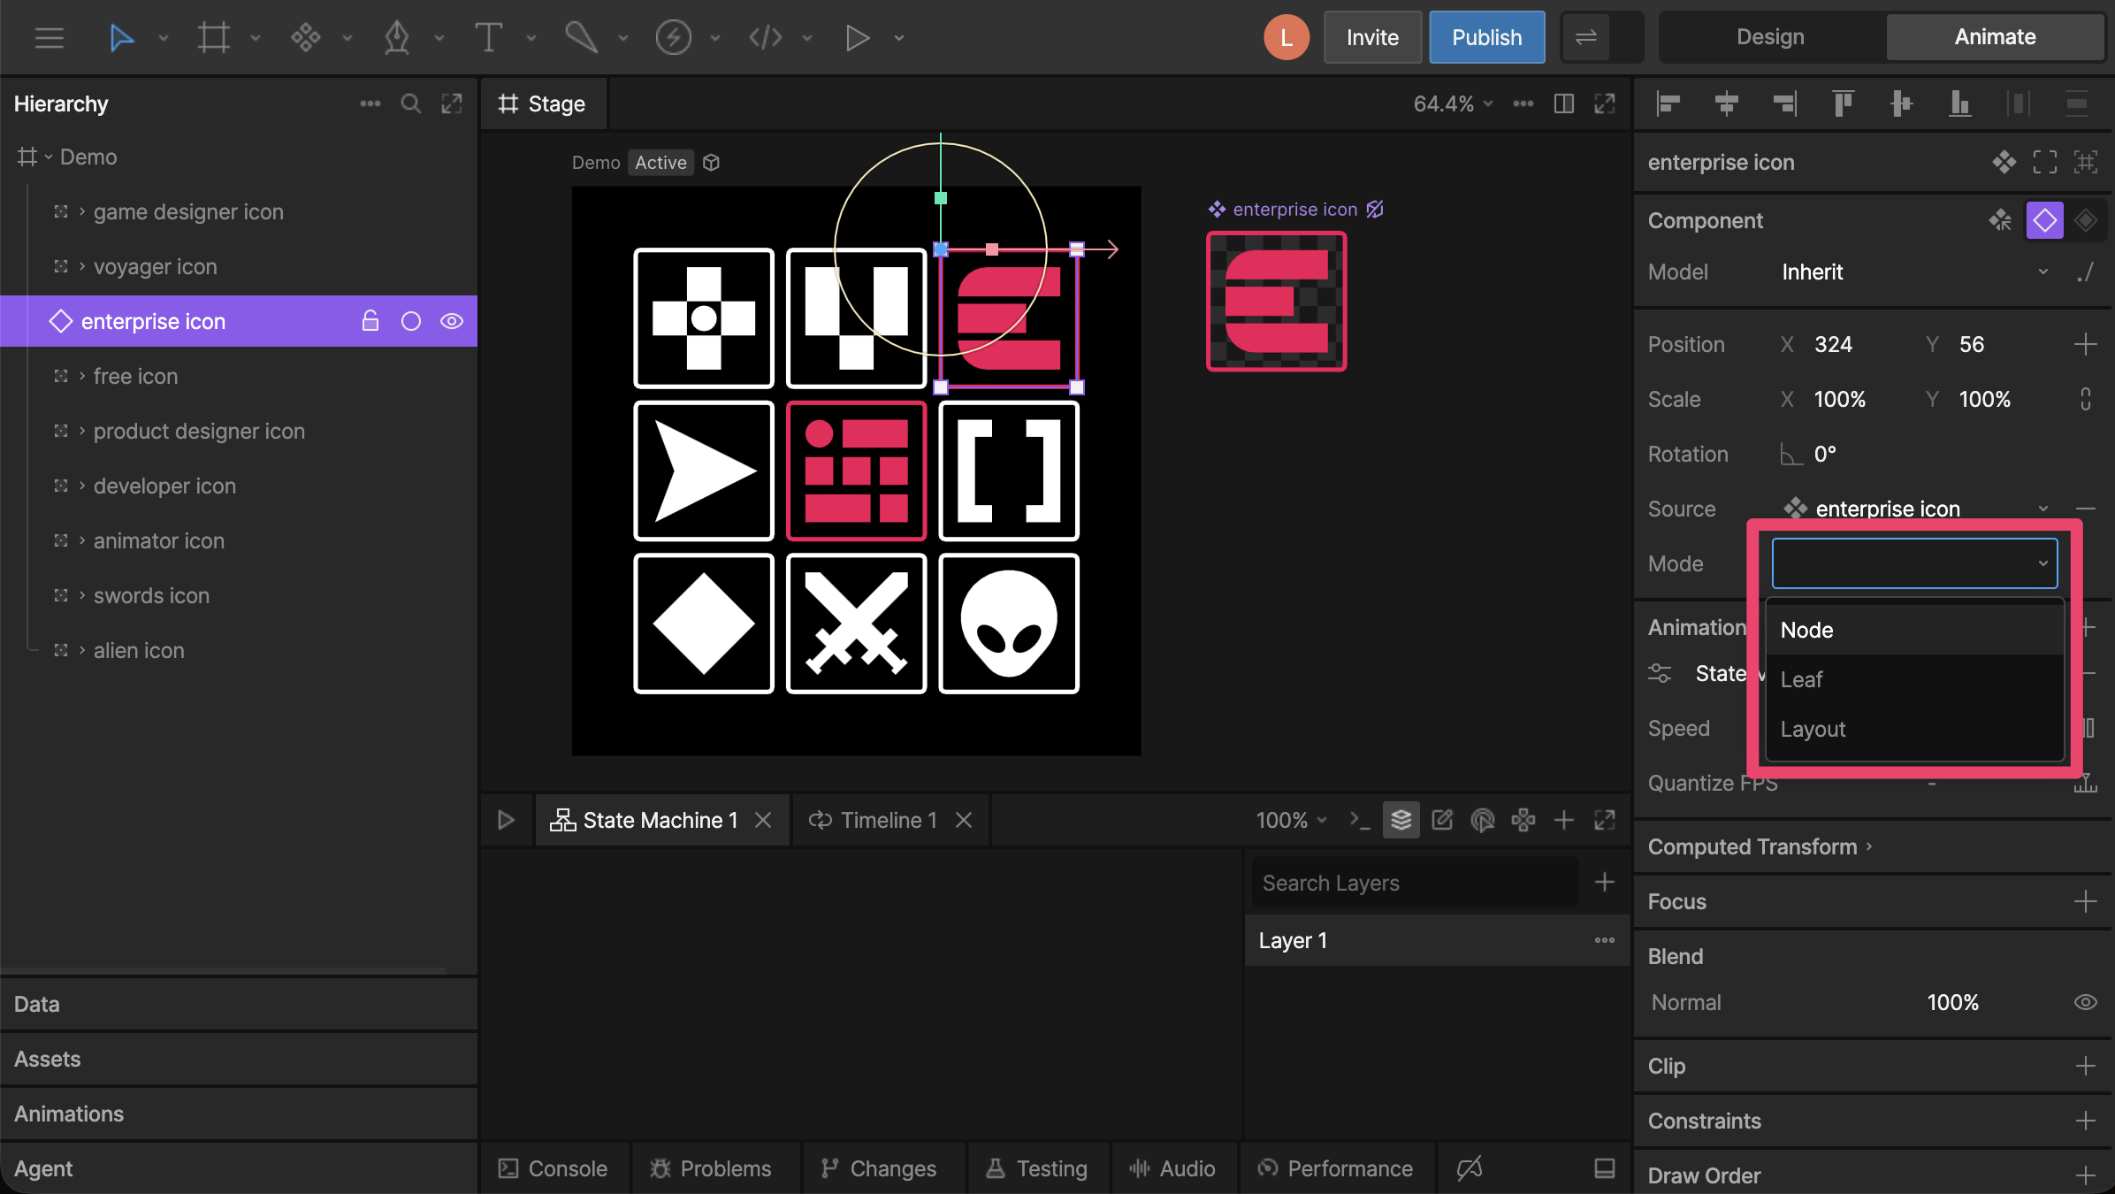The height and width of the screenshot is (1194, 2115).
Task: Search the Hierarchy panel
Action: click(x=410, y=104)
